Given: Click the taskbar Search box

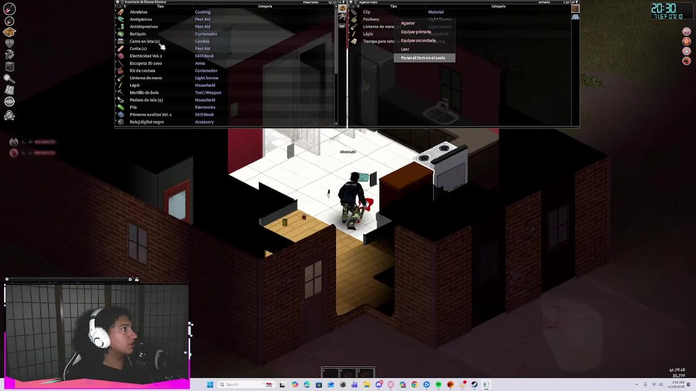Looking at the screenshot, I should point(246,384).
